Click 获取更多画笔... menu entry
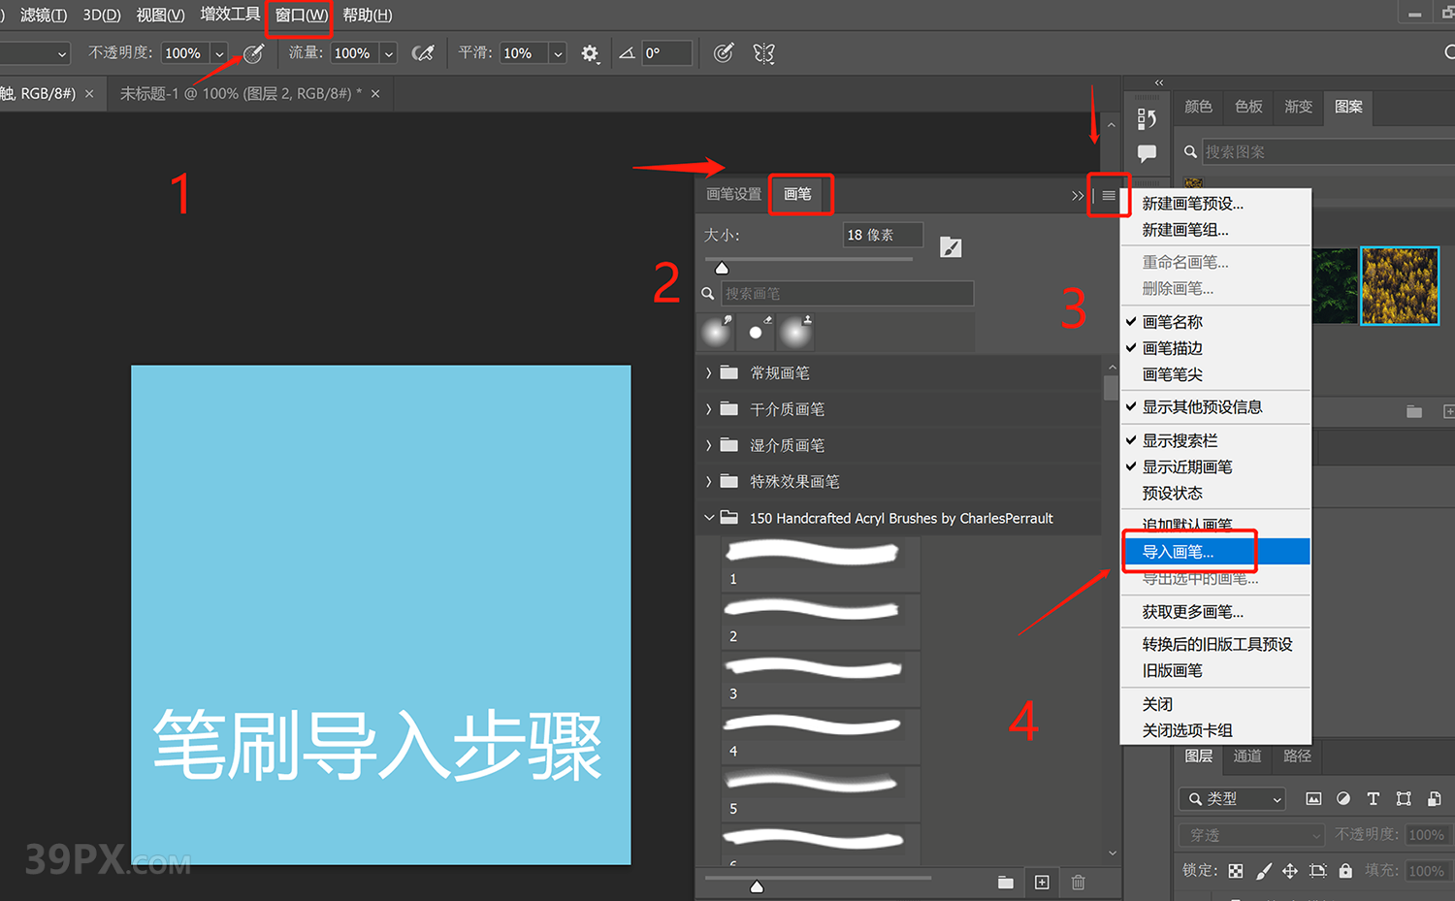This screenshot has width=1455, height=901. [x=1192, y=612]
